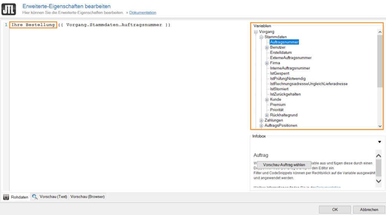Choose Vorschau-Auftrag wählen

coord(284,165)
